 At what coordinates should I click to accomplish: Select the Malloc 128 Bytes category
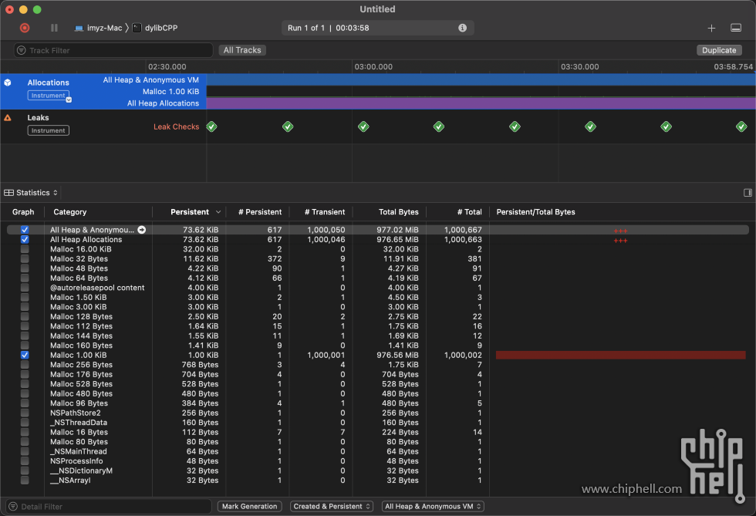(x=81, y=317)
